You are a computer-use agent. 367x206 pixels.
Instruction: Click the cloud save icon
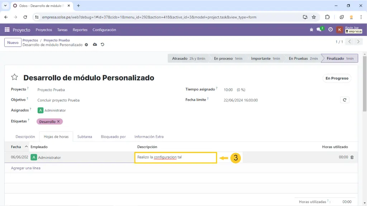[95, 45]
